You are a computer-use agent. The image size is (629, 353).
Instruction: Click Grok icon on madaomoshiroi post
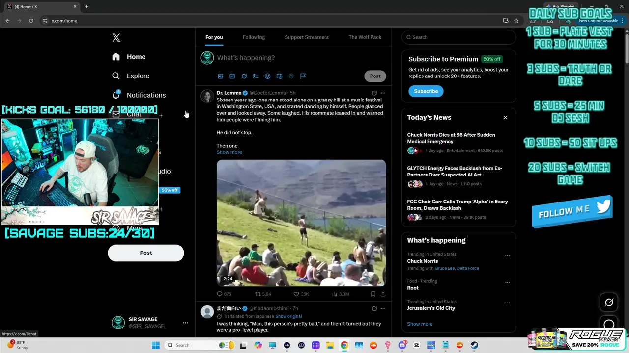point(374,309)
